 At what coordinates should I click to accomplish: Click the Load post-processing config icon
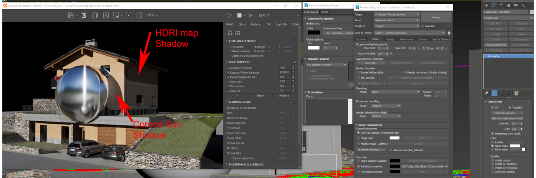click(237, 33)
